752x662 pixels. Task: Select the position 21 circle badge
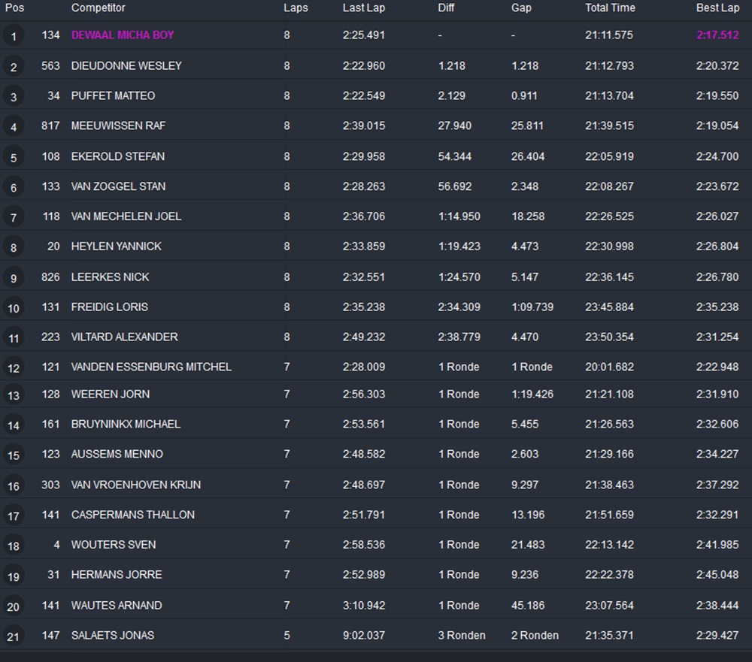point(14,636)
